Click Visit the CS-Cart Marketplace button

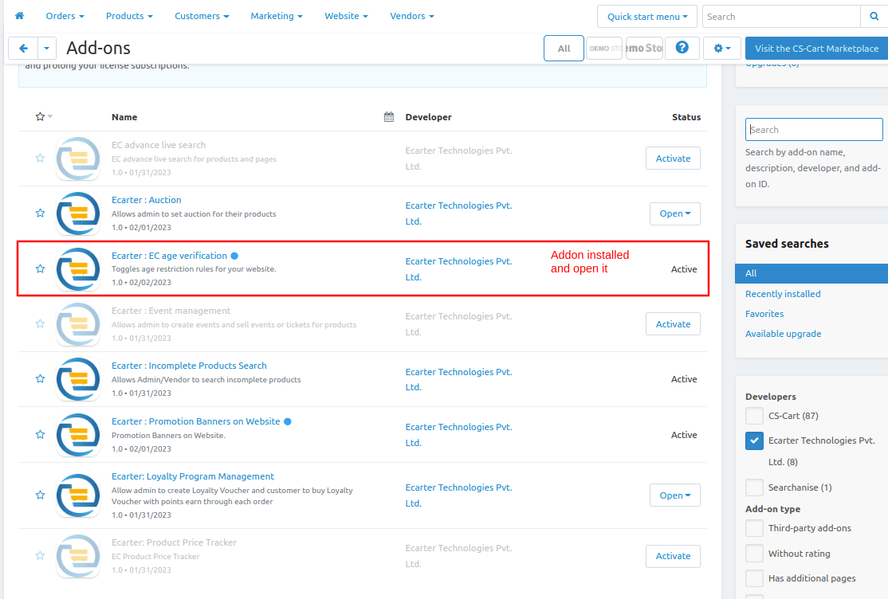[x=816, y=49]
